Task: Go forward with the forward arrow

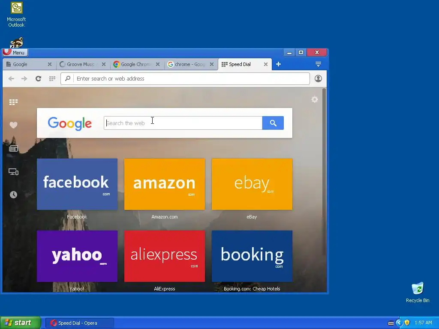Action: (x=24, y=79)
